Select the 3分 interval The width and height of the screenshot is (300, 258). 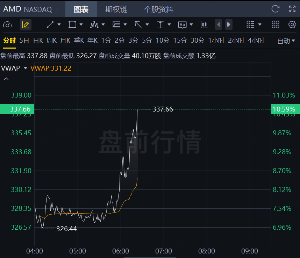tap(133, 41)
